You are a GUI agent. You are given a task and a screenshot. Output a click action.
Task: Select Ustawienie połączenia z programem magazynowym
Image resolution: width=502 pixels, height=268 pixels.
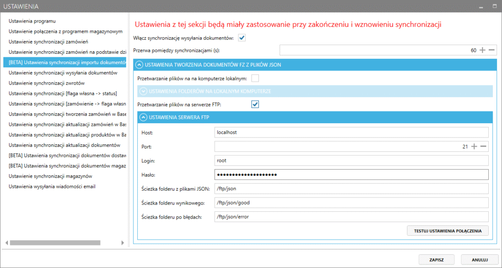tap(65, 31)
